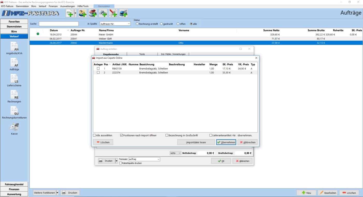Open the KFZ-Faktura menu
Viewport: 363px width, 197px height.
7,6
